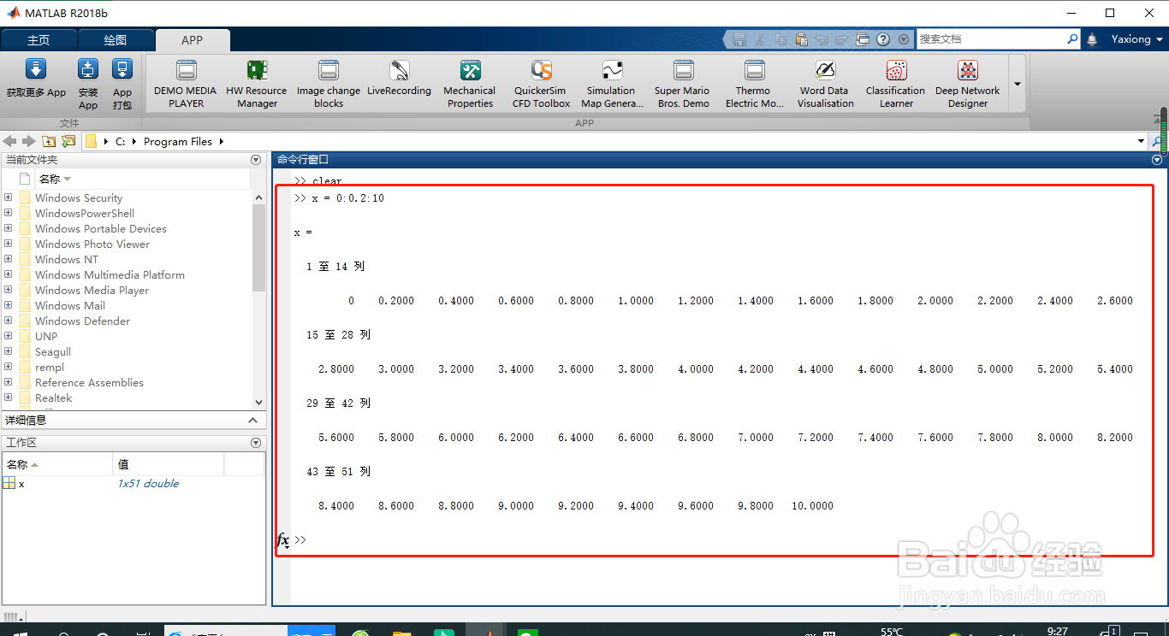Select the APP tab

193,40
